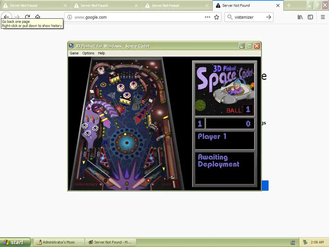Open the Firefox hamburger menu
Image resolution: width=329 pixels, height=247 pixels.
point(323,17)
